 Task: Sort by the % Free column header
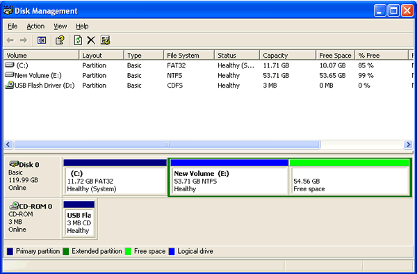tap(382, 56)
